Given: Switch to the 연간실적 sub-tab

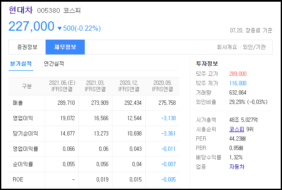Looking at the screenshot, I should [x=54, y=64].
